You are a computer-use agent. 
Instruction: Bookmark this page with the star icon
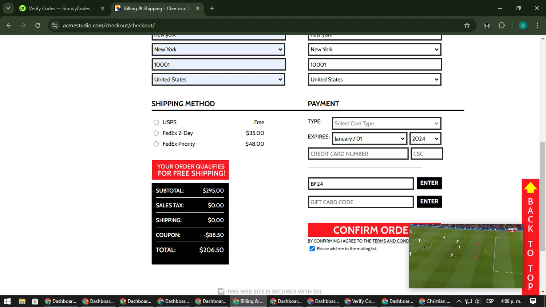pos(467,25)
